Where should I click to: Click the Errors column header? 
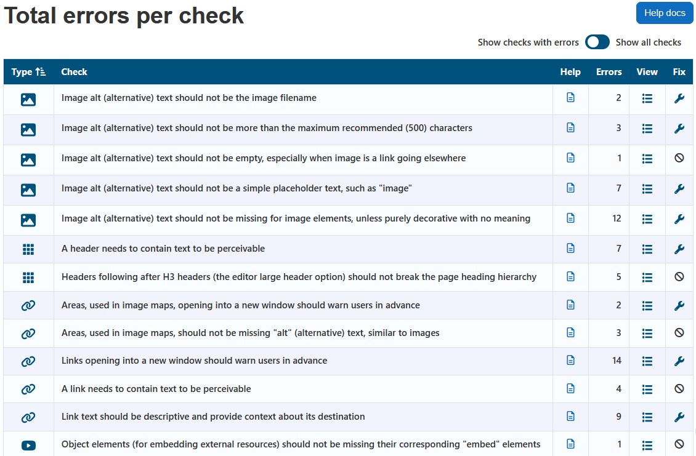[x=609, y=72]
